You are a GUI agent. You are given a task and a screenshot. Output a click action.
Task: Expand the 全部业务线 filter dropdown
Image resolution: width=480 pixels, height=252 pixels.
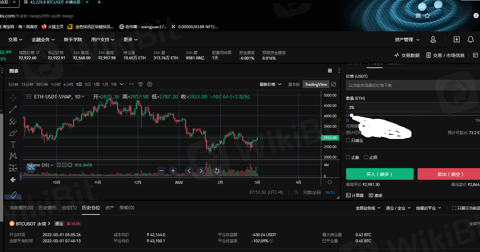point(368,208)
